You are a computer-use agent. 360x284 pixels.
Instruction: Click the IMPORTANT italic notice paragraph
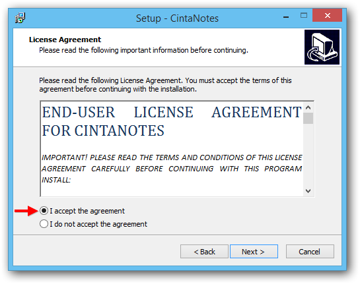tap(172, 169)
